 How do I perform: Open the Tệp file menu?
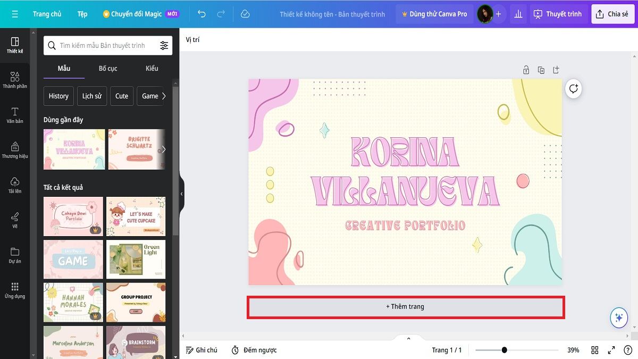click(x=82, y=14)
